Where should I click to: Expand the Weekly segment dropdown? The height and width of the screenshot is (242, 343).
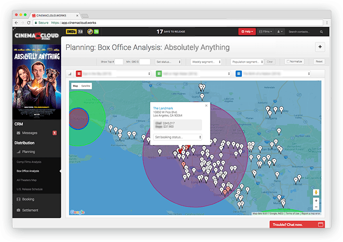click(x=205, y=61)
